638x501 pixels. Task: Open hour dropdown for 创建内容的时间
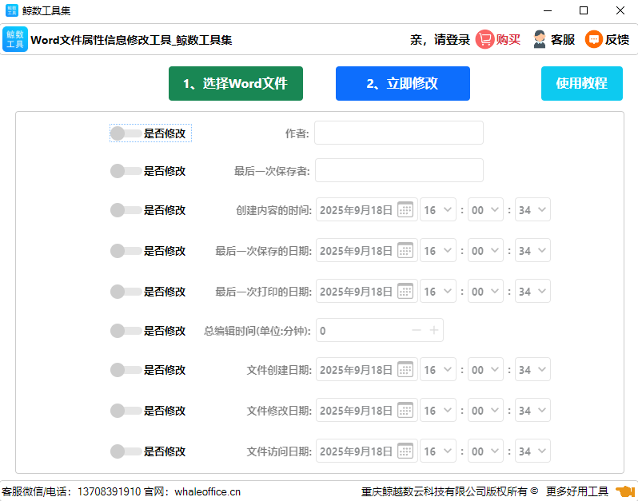point(438,210)
